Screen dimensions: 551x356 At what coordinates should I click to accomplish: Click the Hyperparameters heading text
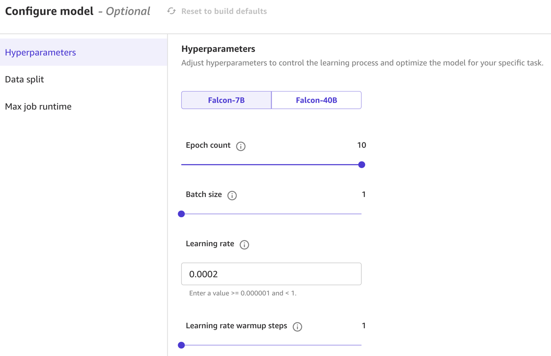coord(218,49)
